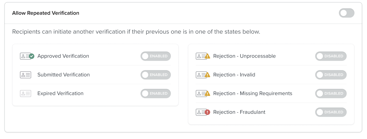
Task: Click the Allow Repeated Verification heading
Action: coord(46,13)
